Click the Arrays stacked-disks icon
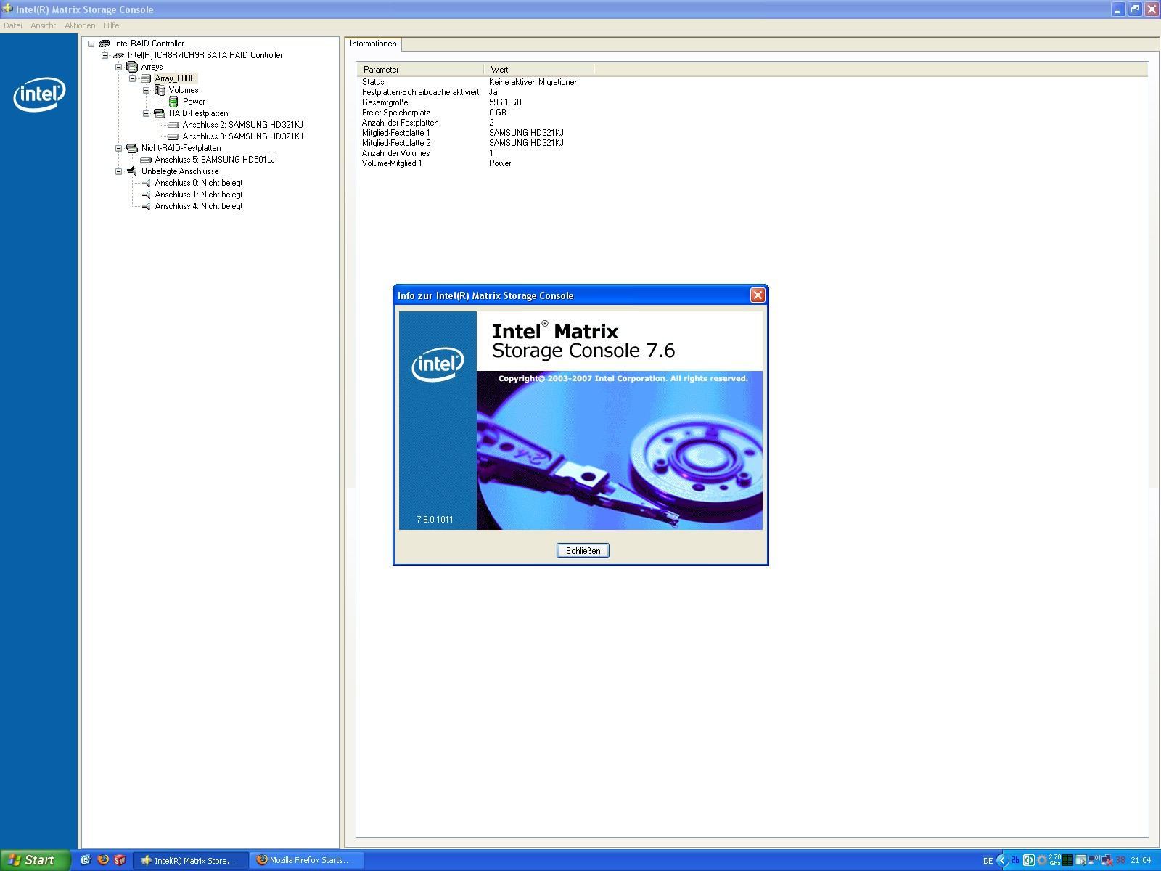The height and width of the screenshot is (871, 1161). click(x=132, y=67)
